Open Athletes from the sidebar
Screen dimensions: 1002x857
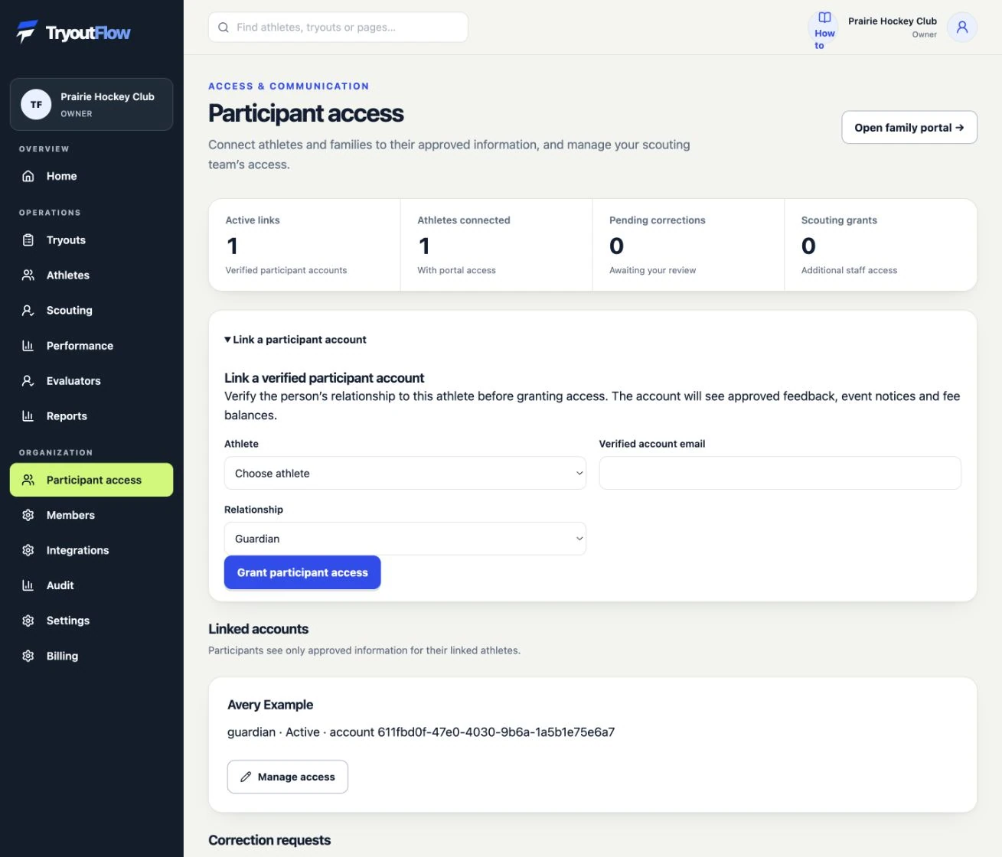92,275
